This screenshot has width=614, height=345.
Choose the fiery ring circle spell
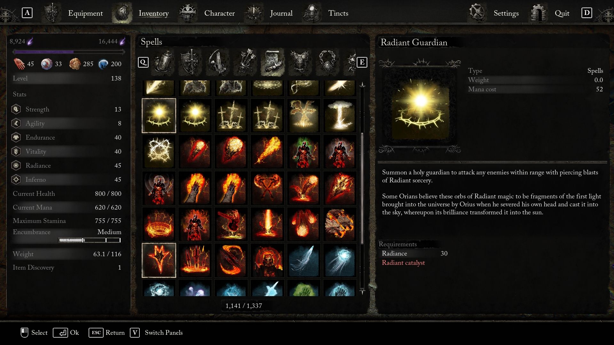click(159, 224)
